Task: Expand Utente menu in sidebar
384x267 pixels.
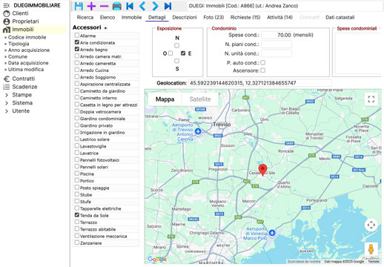Action: [17, 111]
